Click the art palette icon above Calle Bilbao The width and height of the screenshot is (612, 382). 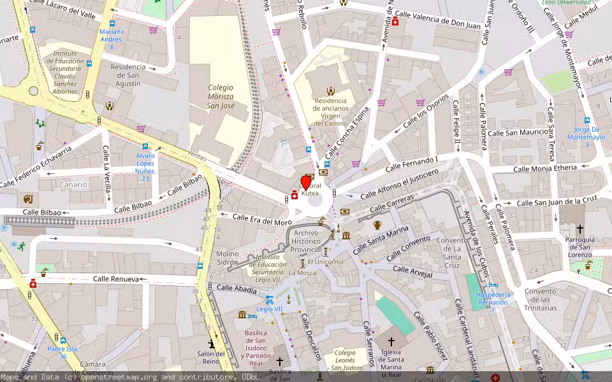click(27, 199)
